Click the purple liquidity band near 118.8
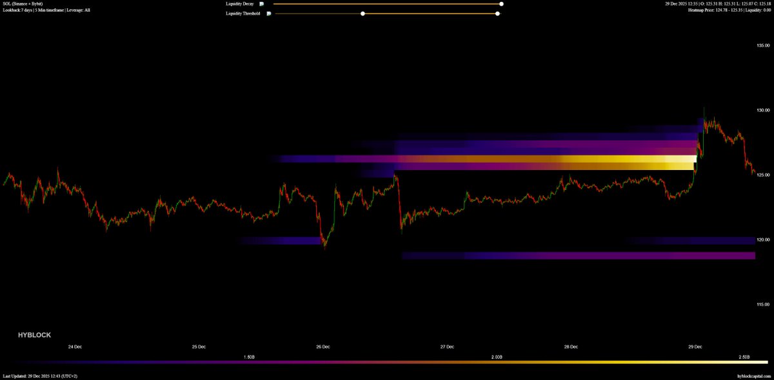 [578, 256]
